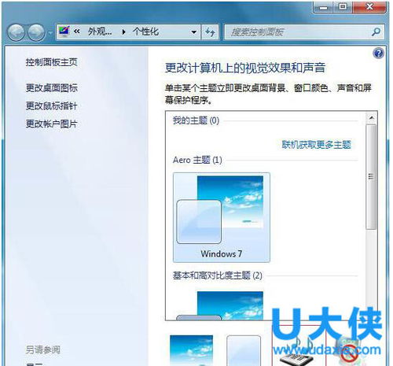Screen dimensions: 393x366
Task: Expand the arrow after 外观... breadcrumb
Action: (123, 32)
